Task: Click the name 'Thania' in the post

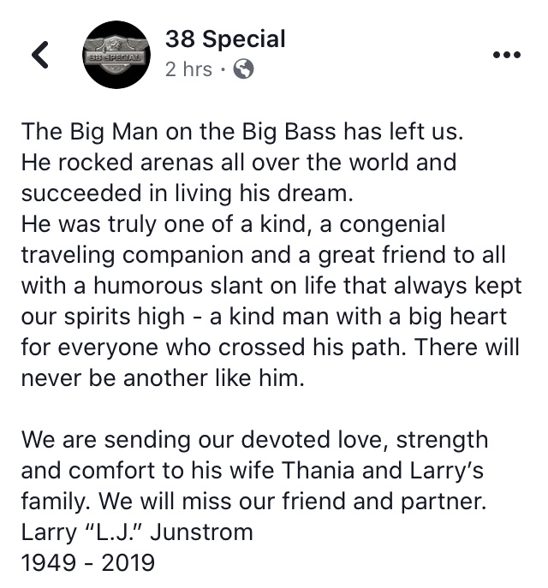Action: 318,470
